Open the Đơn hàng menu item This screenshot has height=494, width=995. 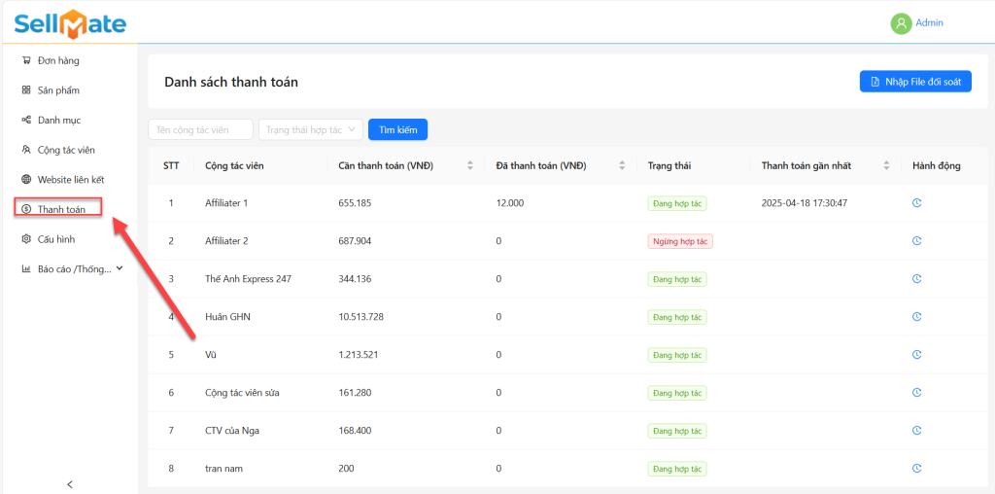pyautogui.click(x=58, y=60)
